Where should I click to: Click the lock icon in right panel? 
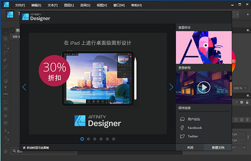pos(247,102)
